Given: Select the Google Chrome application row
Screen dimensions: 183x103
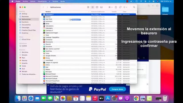Looking at the screenshot, I should click(89, 56).
